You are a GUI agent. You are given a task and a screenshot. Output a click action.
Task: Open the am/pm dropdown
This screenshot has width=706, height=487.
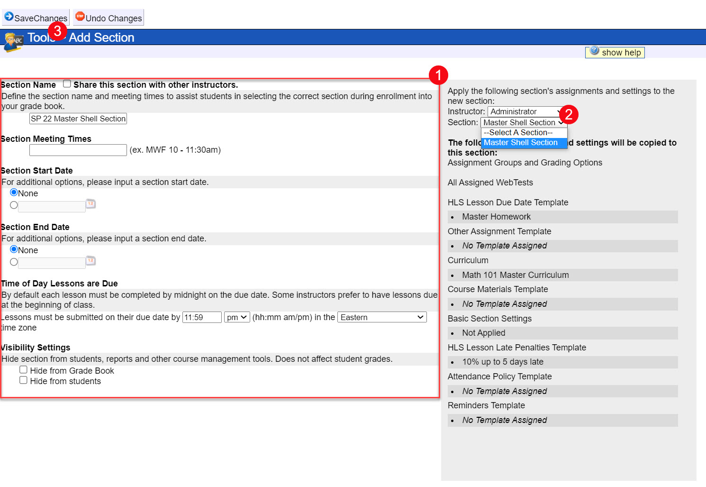point(237,317)
